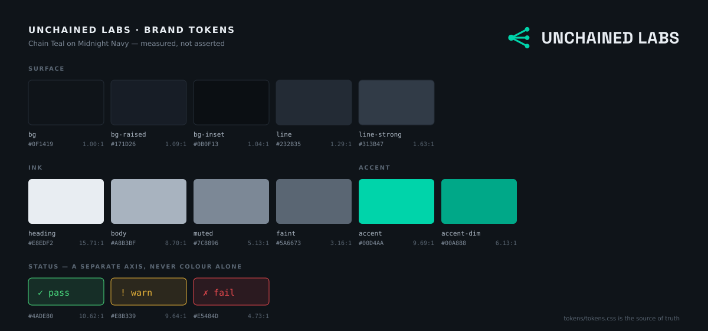This screenshot has width=708, height=331.
Task: Select the bg-raised surface swatch
Action: pyautogui.click(x=149, y=102)
